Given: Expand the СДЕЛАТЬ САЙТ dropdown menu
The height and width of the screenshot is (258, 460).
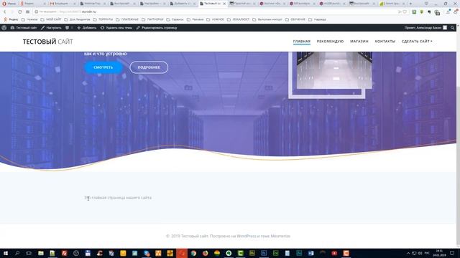Looking at the screenshot, I should [417, 42].
